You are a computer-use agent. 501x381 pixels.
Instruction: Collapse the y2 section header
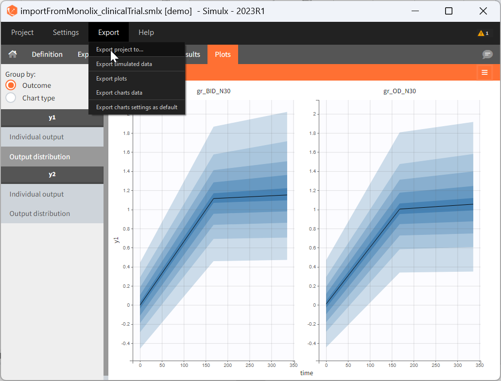[x=52, y=174]
